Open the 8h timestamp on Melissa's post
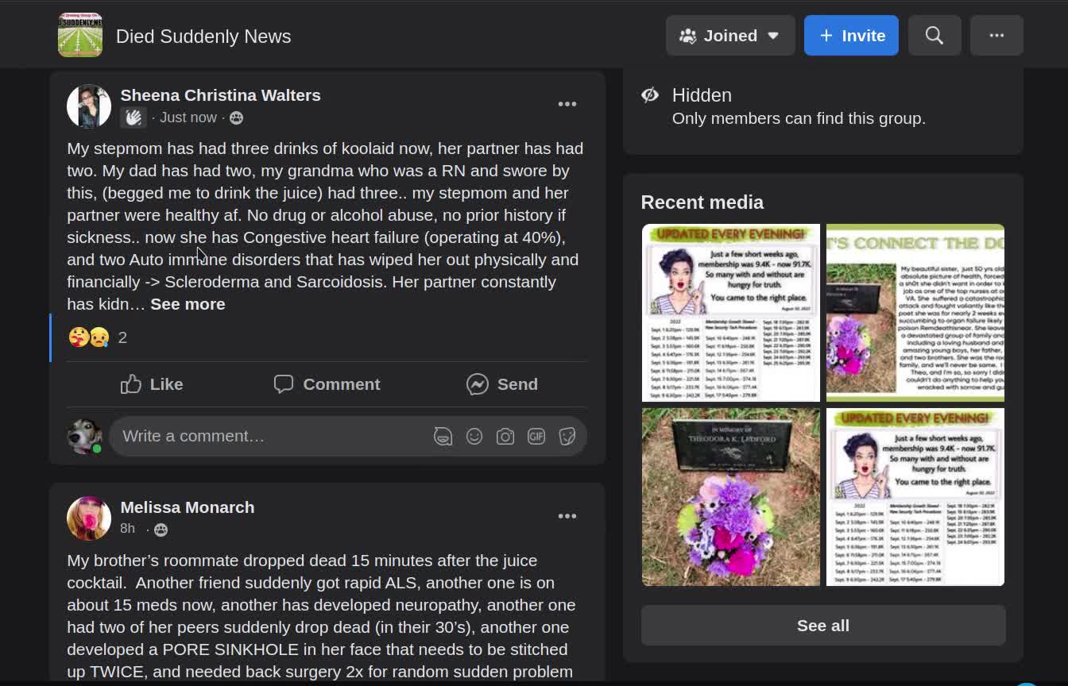The image size is (1068, 686). [x=127, y=529]
